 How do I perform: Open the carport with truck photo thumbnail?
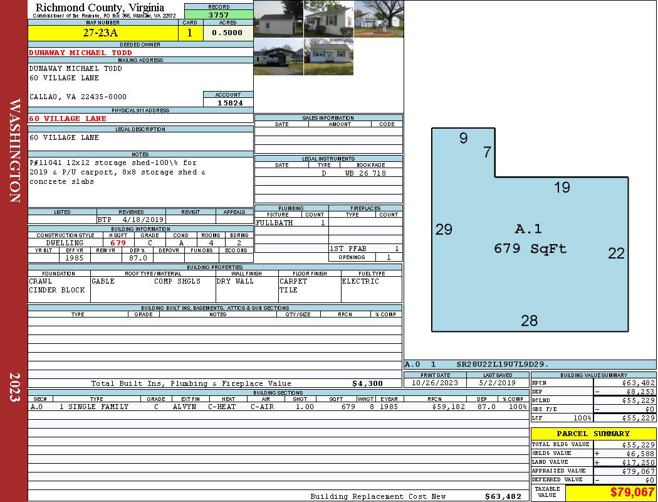point(278,56)
